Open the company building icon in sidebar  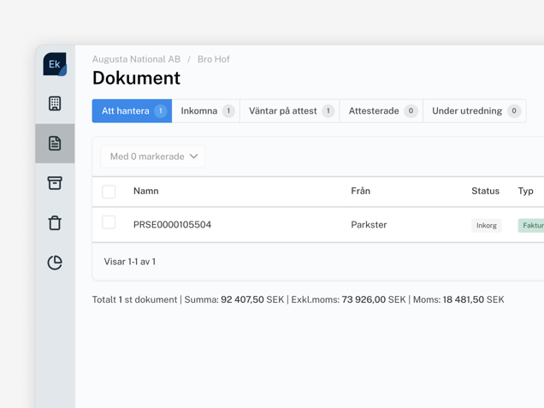pos(55,103)
